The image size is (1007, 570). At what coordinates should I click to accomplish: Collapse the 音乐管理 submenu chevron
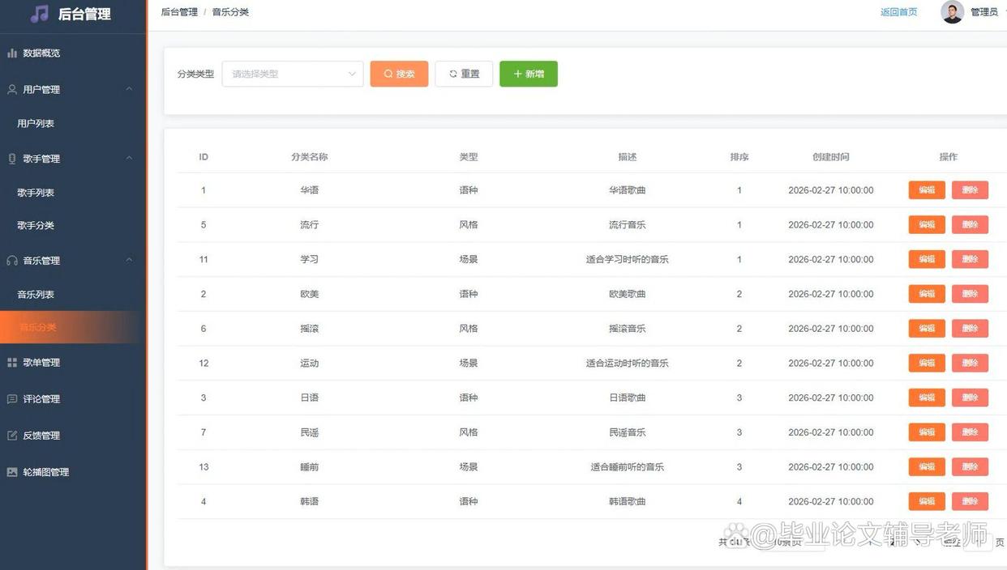click(129, 261)
